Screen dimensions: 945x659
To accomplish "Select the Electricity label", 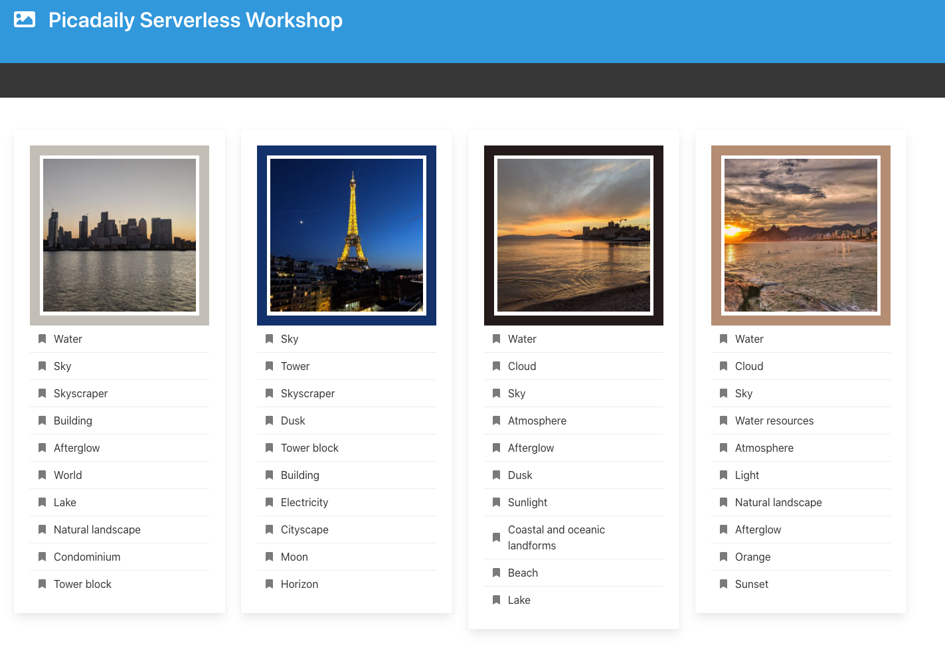I will (x=304, y=502).
